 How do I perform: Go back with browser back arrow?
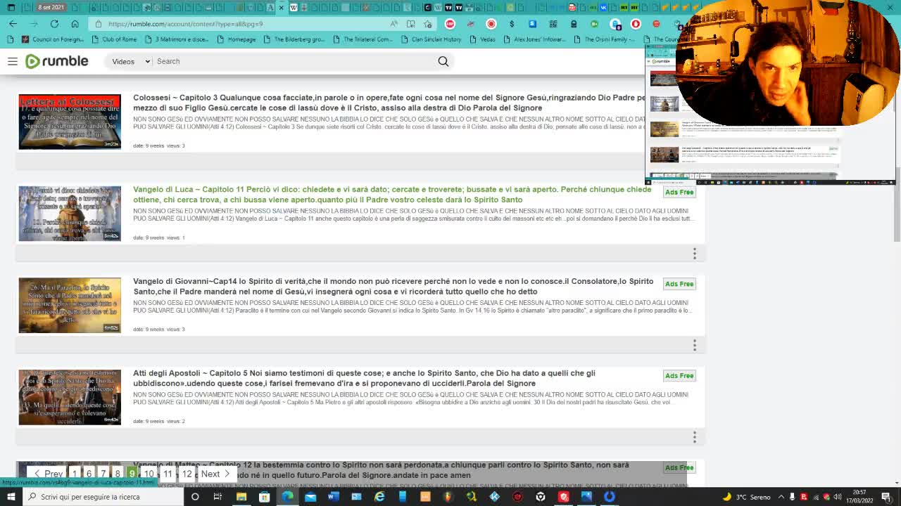13,24
